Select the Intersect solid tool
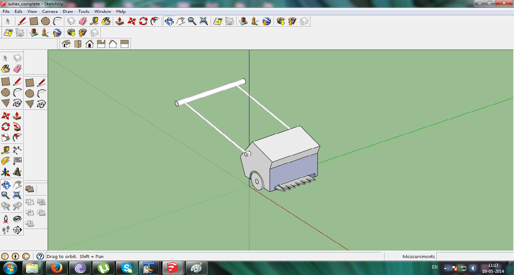514x275 pixels. pos(30,202)
